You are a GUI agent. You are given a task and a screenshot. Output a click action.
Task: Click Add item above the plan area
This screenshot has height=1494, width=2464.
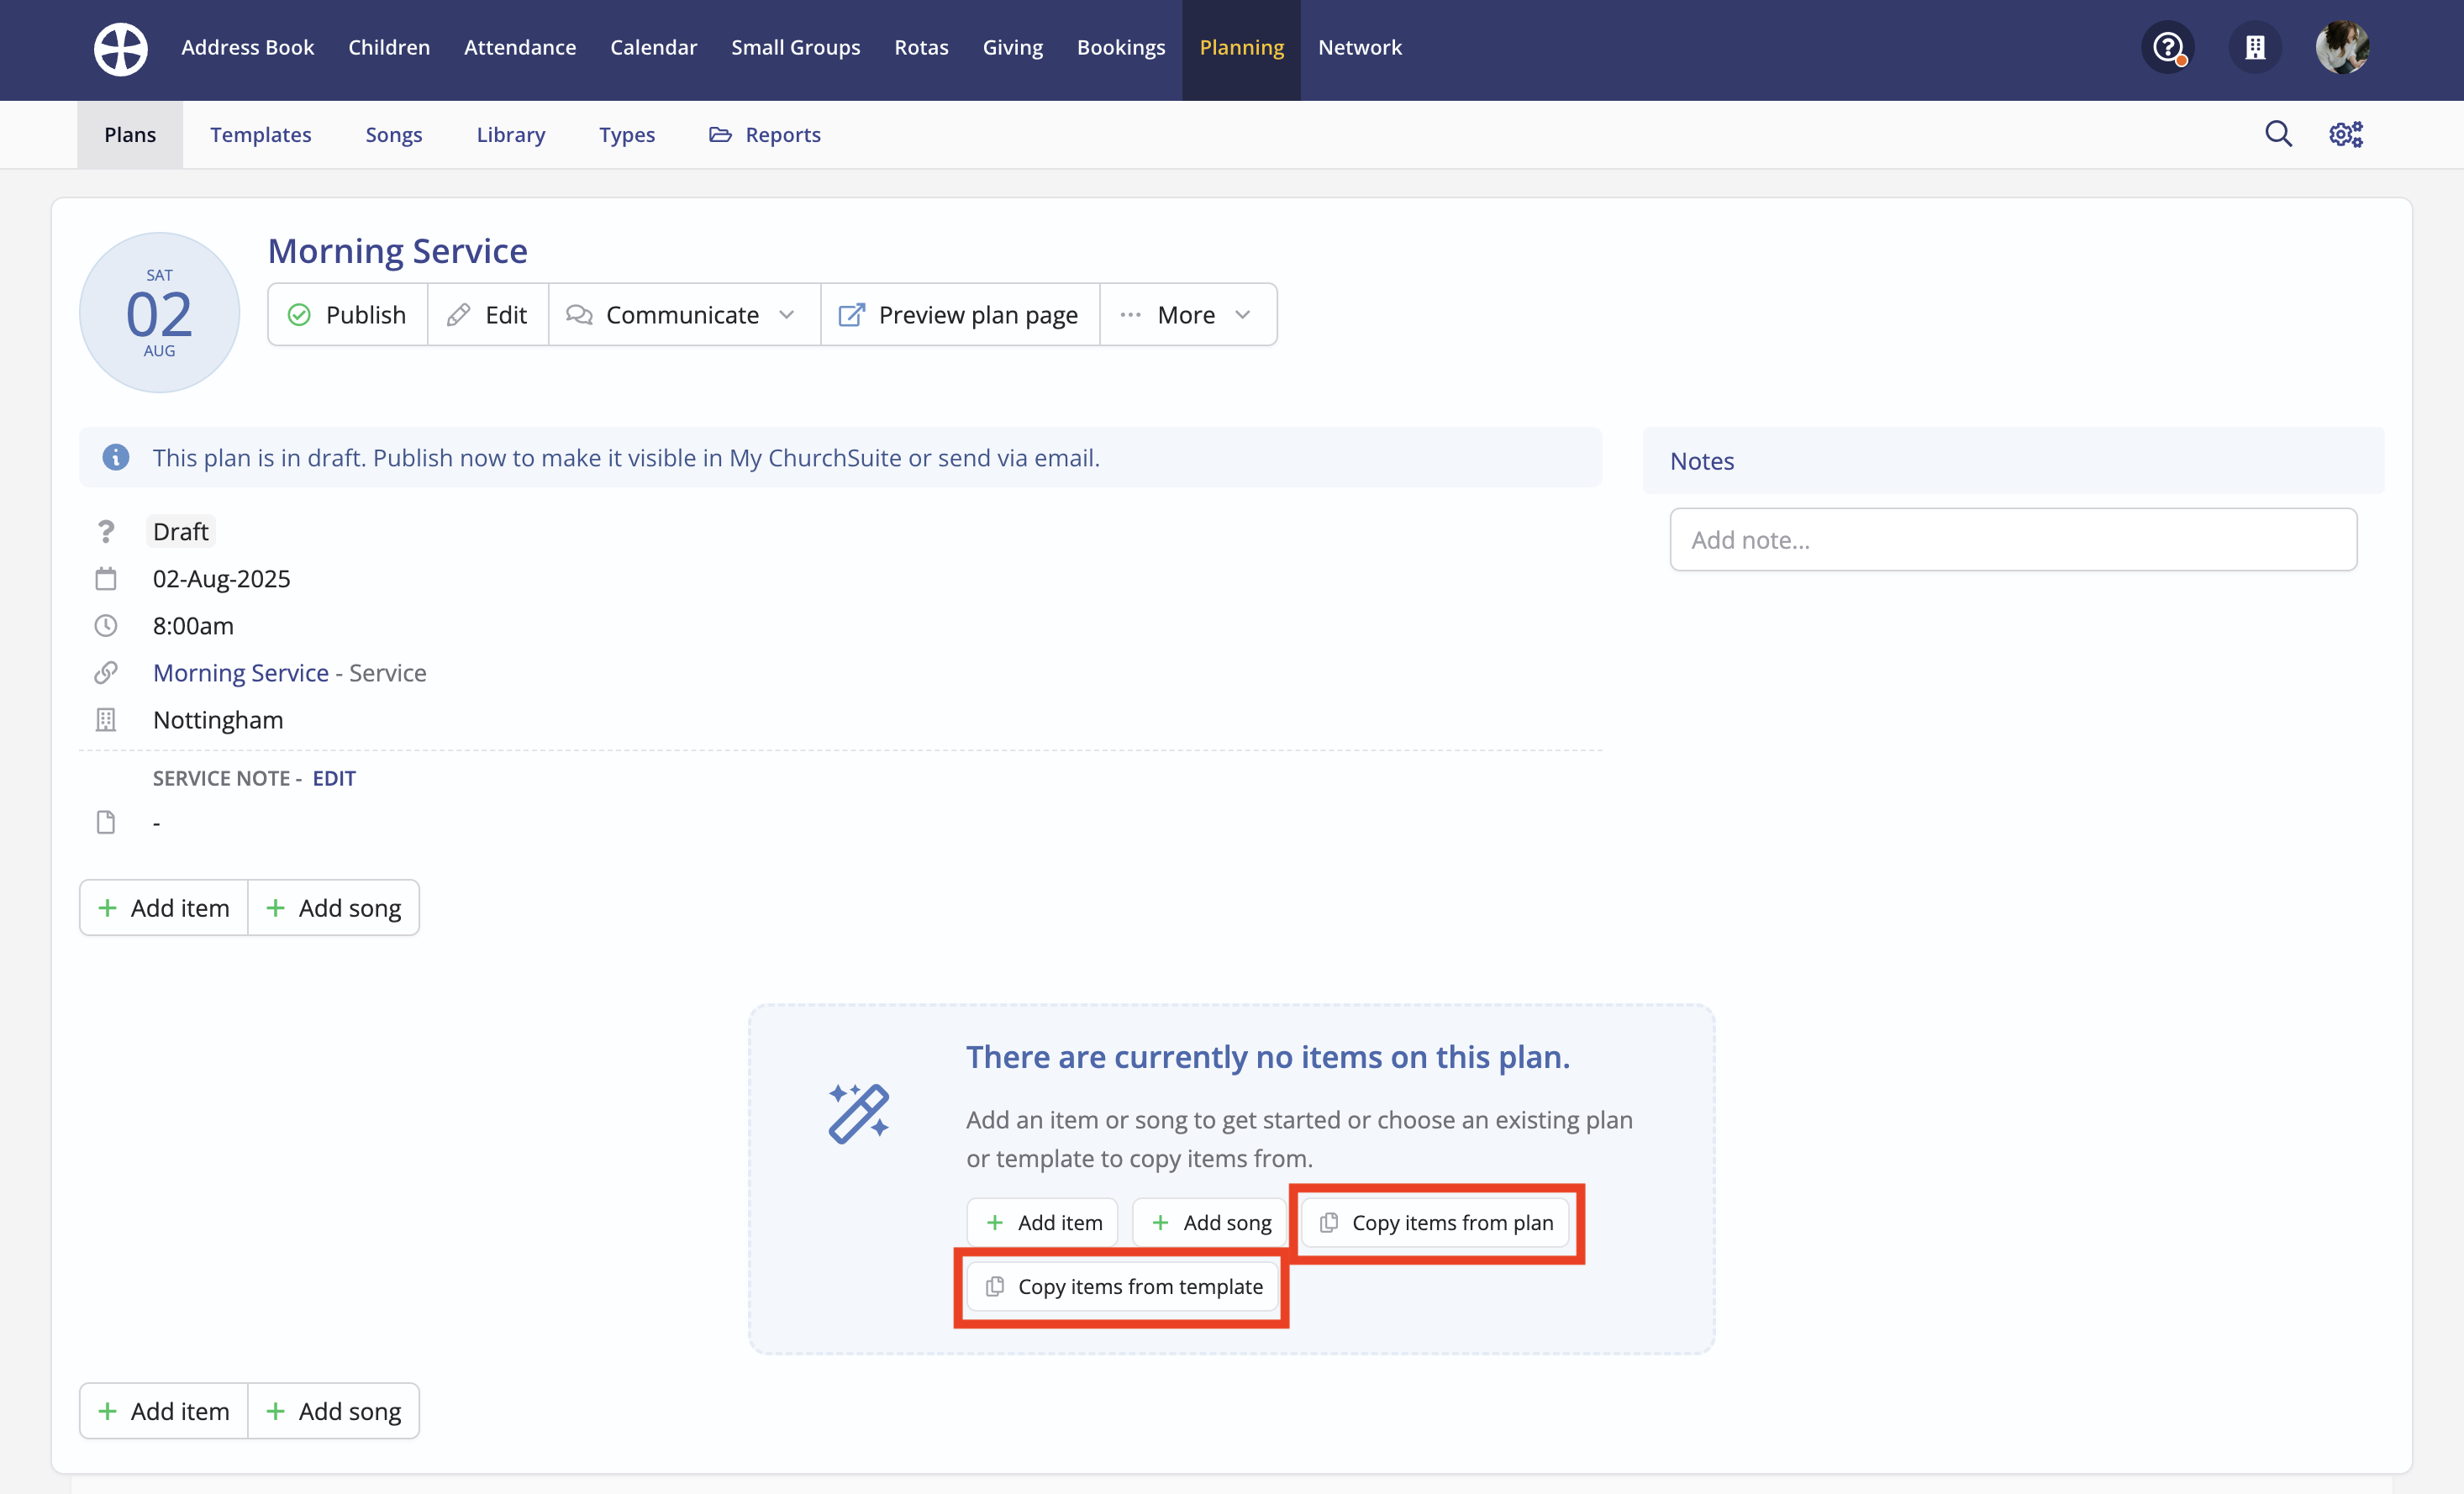click(164, 907)
